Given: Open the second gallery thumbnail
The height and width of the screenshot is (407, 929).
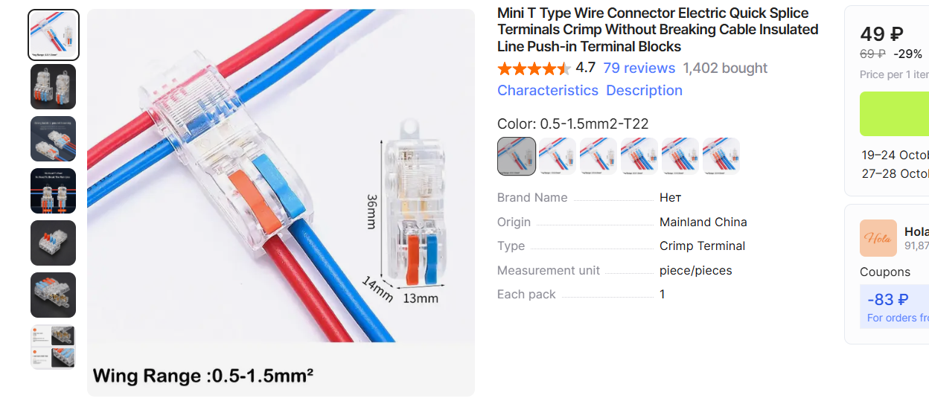Looking at the screenshot, I should pyautogui.click(x=54, y=87).
